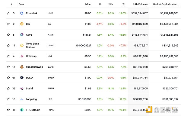Open the PancakeSwap coin page link
181x116 pixels.
click(x=34, y=67)
